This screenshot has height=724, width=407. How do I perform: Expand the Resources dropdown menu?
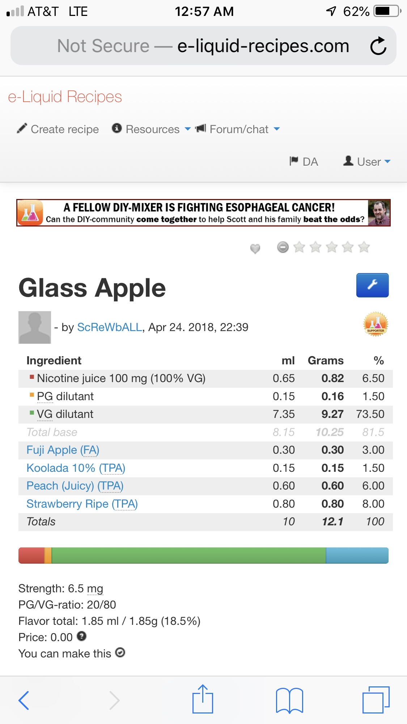pyautogui.click(x=152, y=129)
